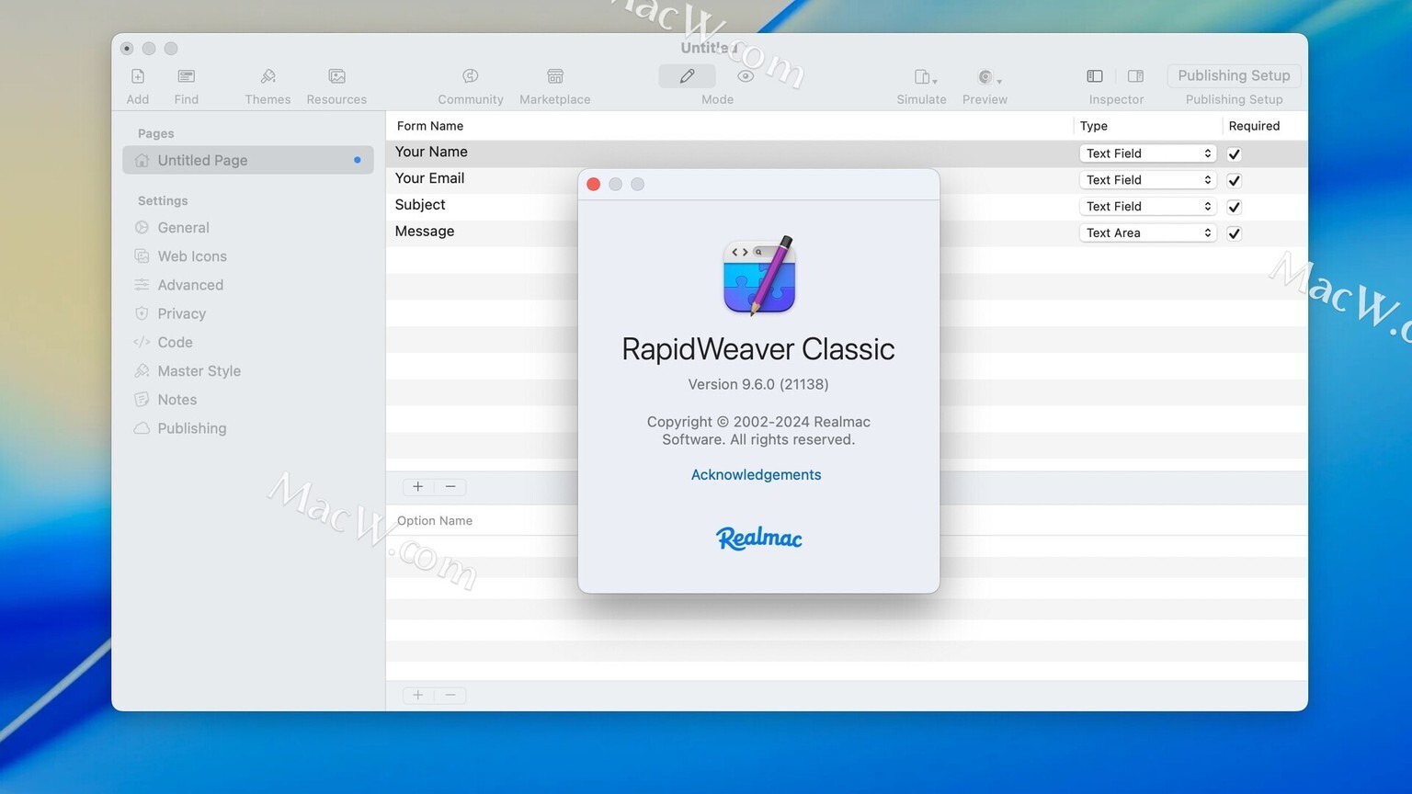Toggle Required checkbox for Subject

1234,208
